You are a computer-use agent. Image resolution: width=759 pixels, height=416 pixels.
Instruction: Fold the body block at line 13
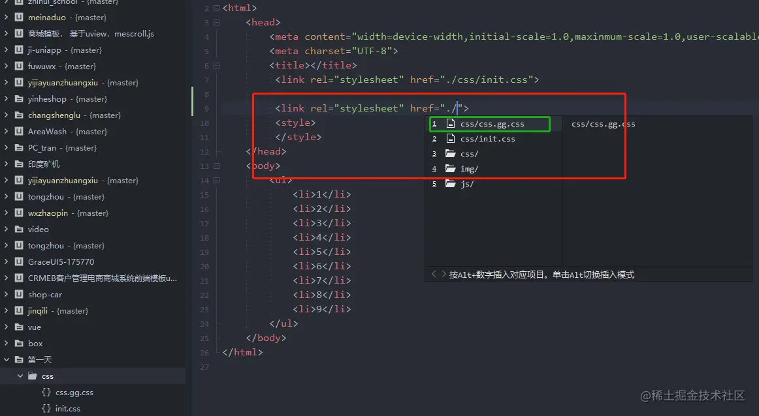[216, 166]
